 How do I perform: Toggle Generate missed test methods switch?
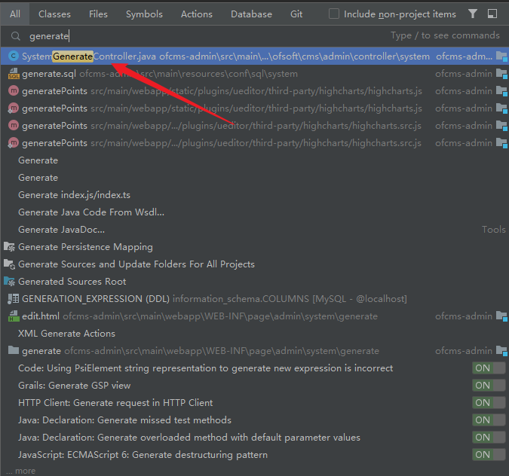(489, 420)
